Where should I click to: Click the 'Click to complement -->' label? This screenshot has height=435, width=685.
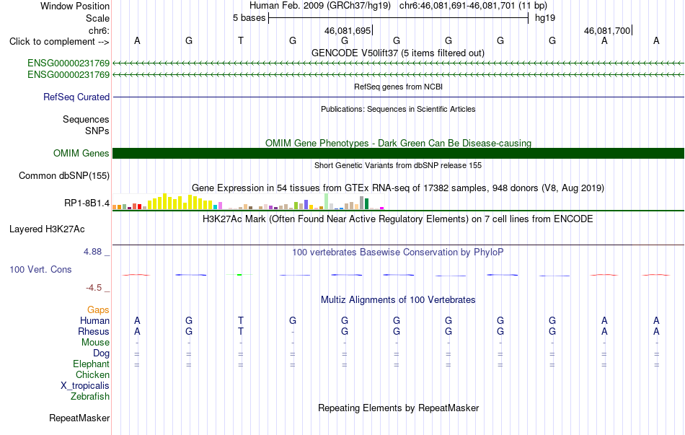coord(59,42)
